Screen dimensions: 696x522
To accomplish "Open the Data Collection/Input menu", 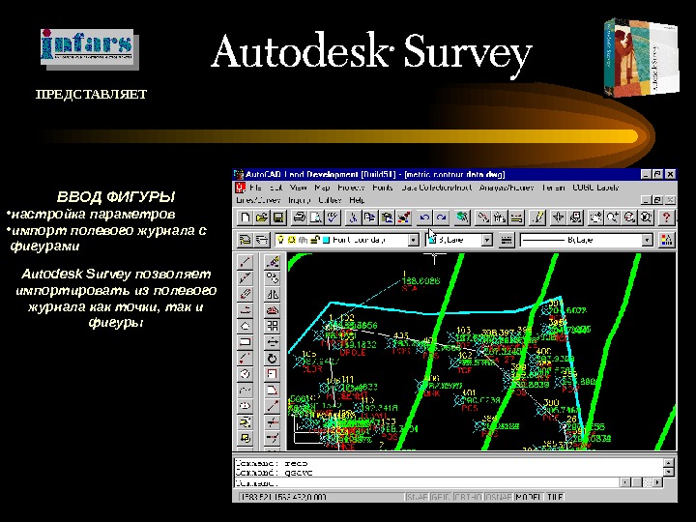I will (x=436, y=188).
